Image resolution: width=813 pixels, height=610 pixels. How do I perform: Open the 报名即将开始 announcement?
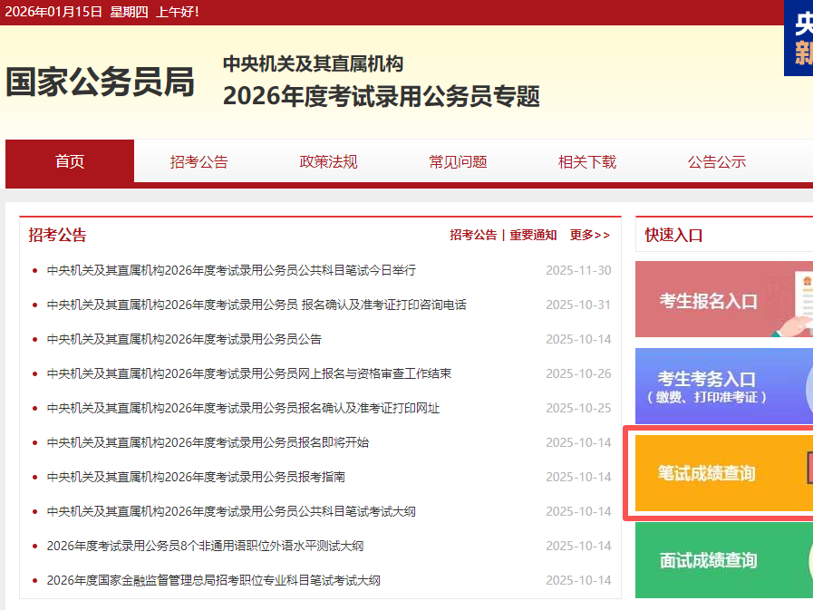tap(208, 442)
